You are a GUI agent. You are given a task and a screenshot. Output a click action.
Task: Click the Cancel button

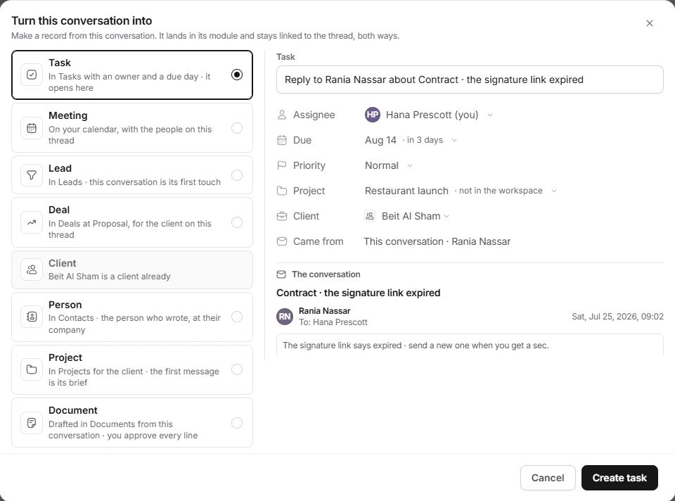[548, 478]
